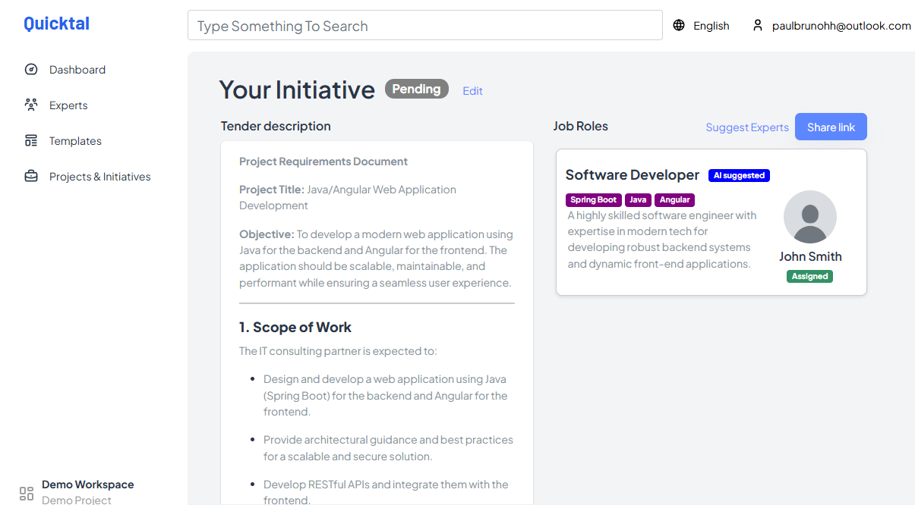Click the Quicktal logo
This screenshot has width=915, height=505.
pyautogui.click(x=56, y=24)
